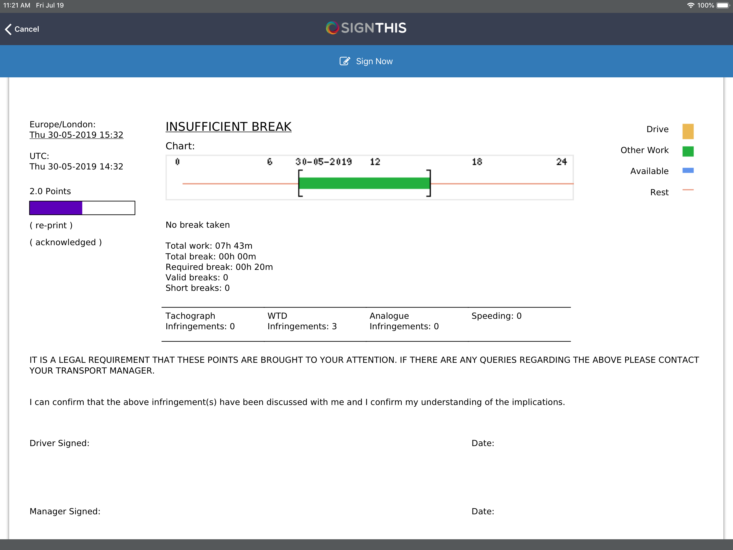The height and width of the screenshot is (550, 733).
Task: Tap UTC Thu 30-05-2019 14:32 text
Action: 76,161
